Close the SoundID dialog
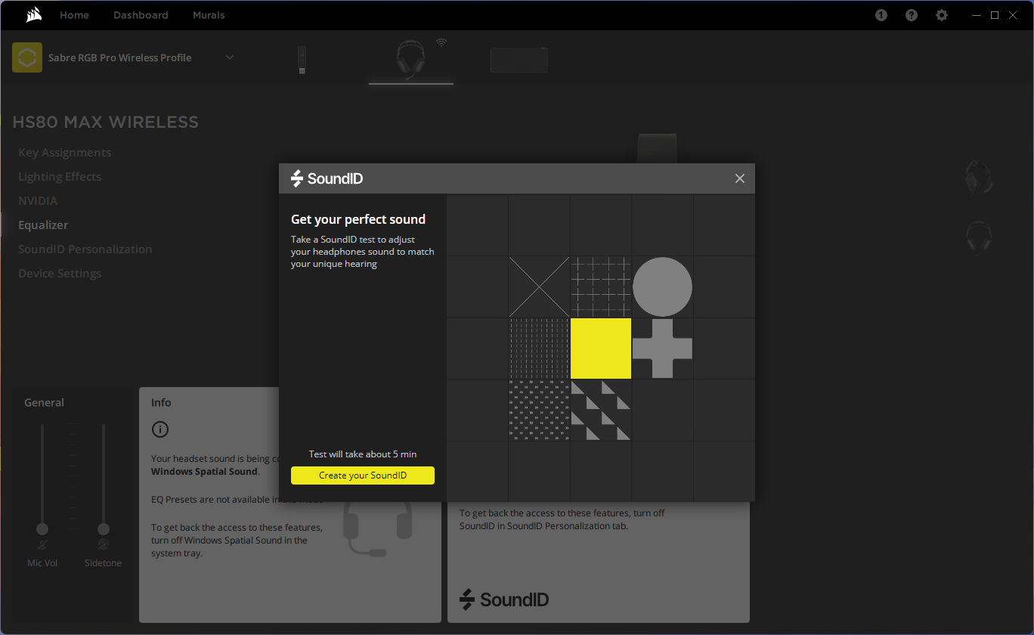1034x635 pixels. coord(740,178)
